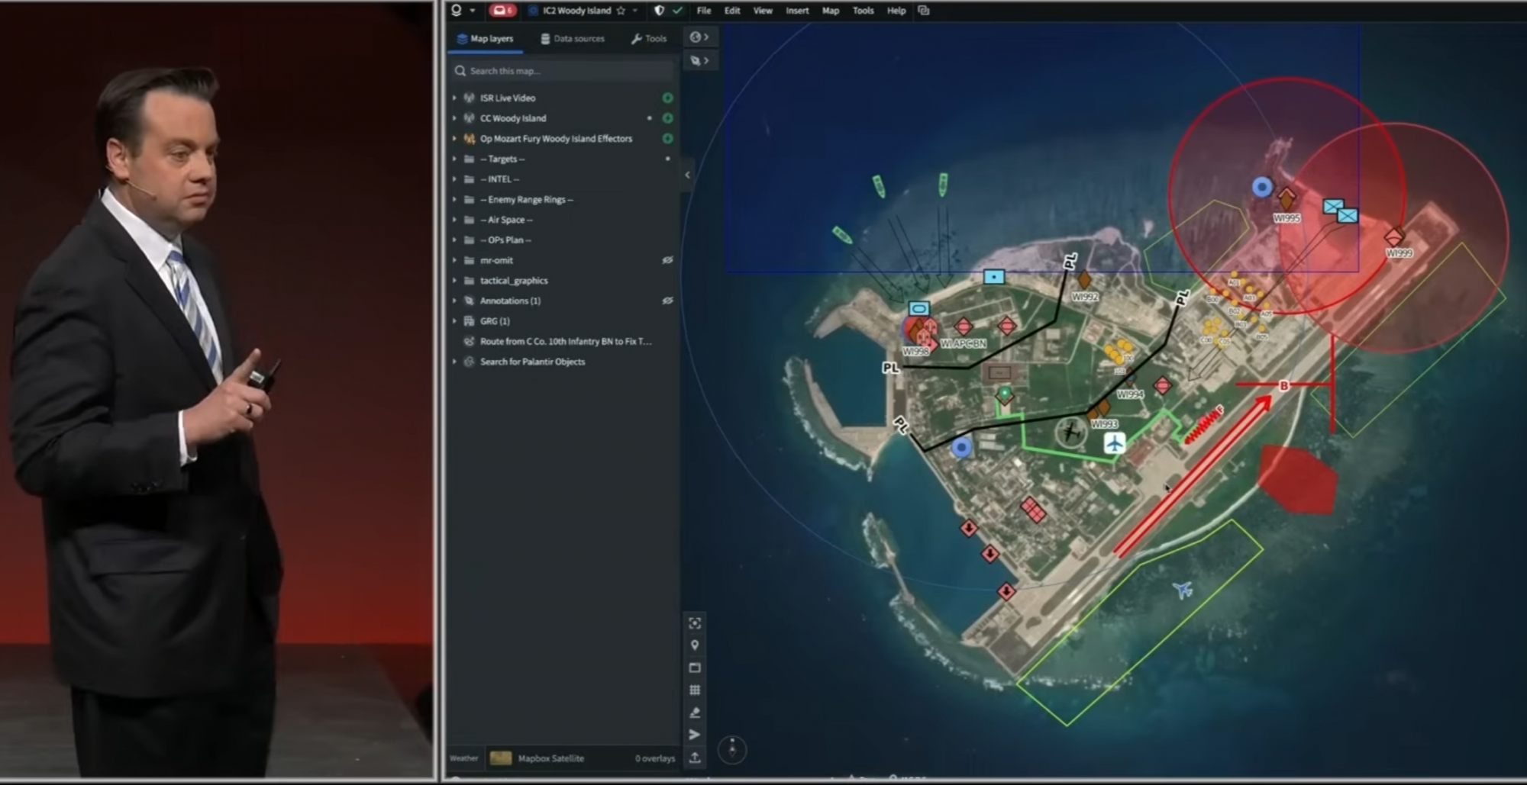Viewport: 1527px width, 785px height.
Task: Click the compass north indicator
Action: (x=732, y=748)
